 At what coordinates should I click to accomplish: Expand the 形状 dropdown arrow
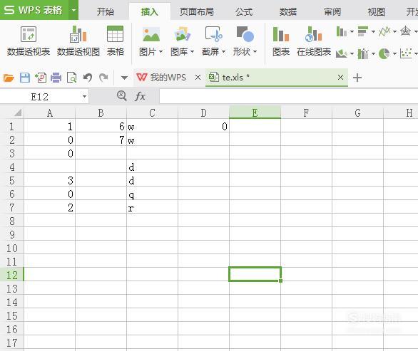255,52
